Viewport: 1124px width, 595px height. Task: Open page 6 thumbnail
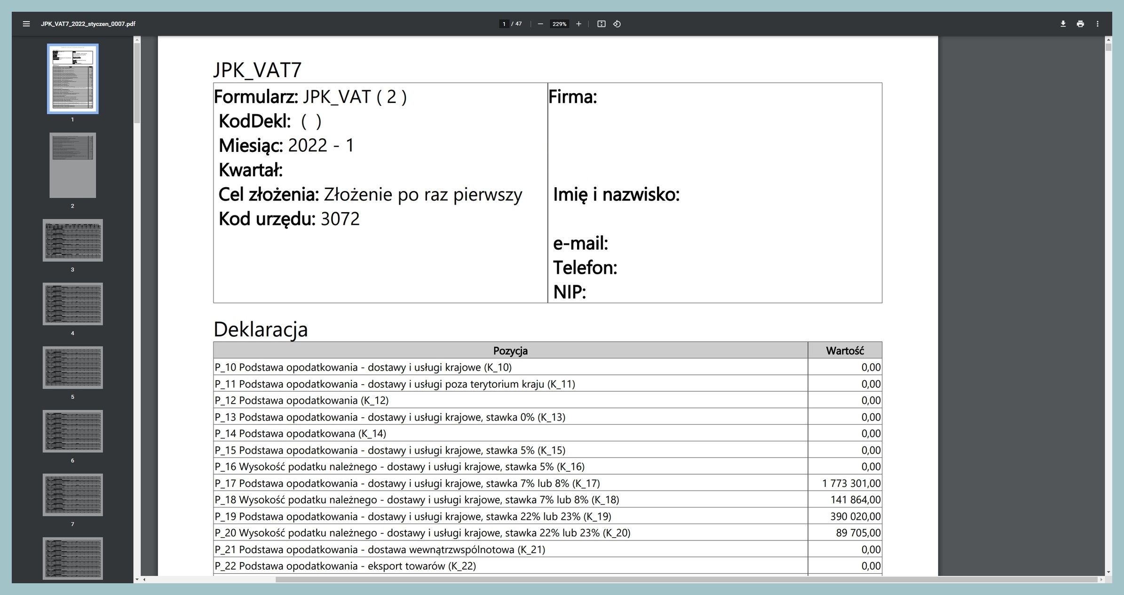pyautogui.click(x=72, y=431)
